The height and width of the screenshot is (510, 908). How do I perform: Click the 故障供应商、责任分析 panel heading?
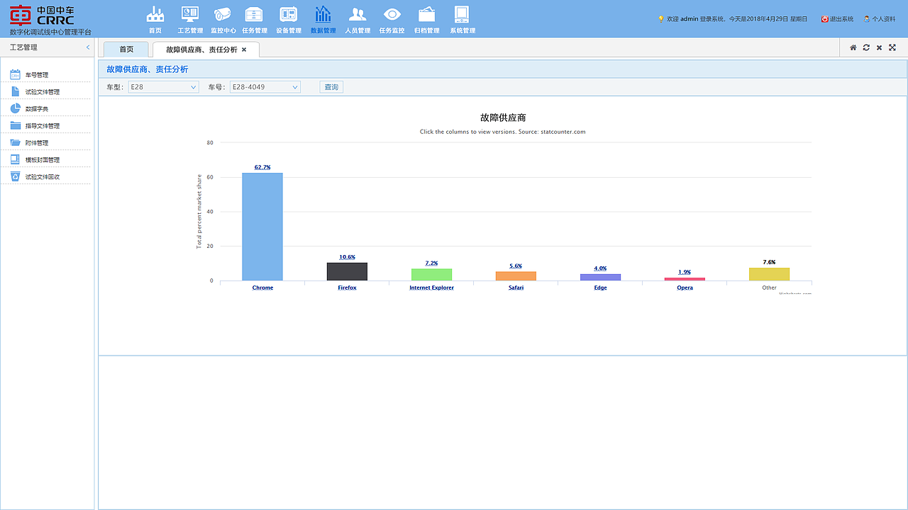[148, 69]
